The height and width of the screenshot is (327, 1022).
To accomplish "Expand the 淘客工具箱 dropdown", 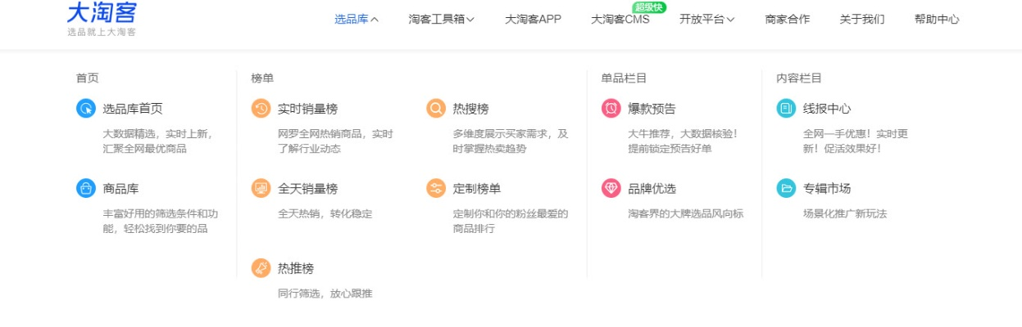I will 441,20.
